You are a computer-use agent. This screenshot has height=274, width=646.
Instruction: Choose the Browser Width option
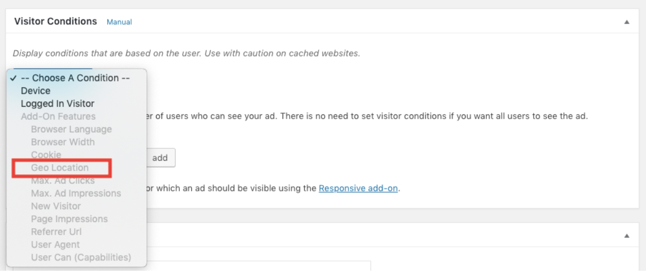[63, 142]
